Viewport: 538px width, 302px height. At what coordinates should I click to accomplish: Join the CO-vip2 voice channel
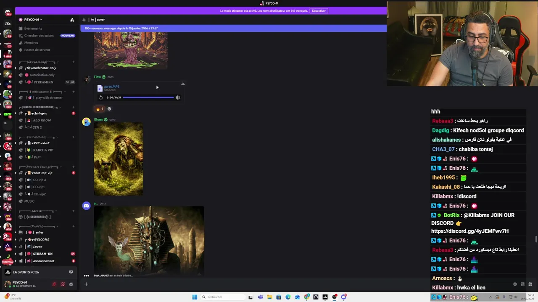click(x=39, y=194)
